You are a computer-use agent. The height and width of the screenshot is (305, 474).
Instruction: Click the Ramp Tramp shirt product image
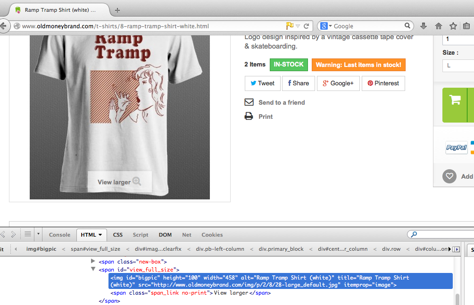[x=120, y=117]
